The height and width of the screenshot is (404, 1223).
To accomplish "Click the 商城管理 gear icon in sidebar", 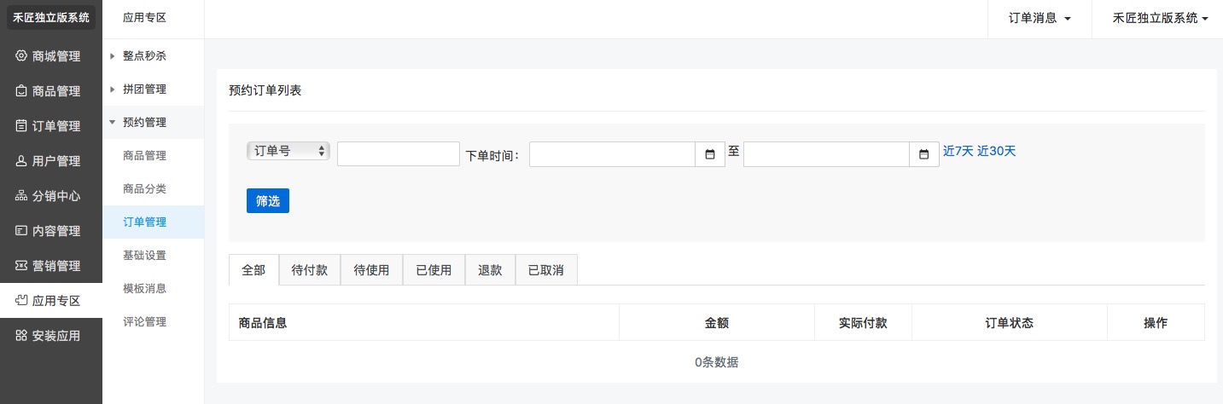I will tap(22, 56).
